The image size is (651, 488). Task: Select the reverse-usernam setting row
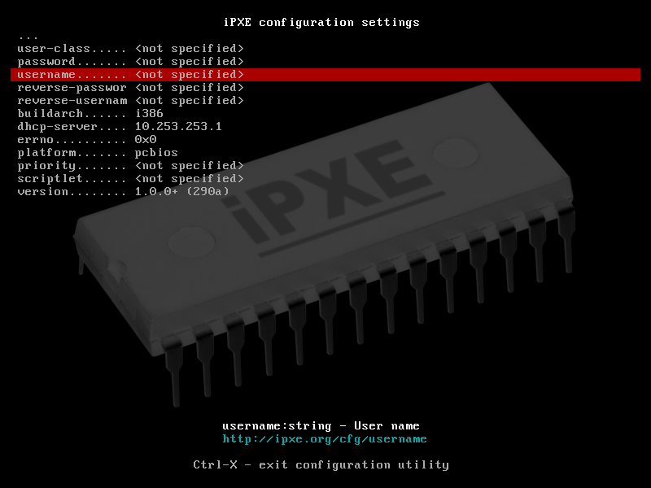tap(130, 101)
